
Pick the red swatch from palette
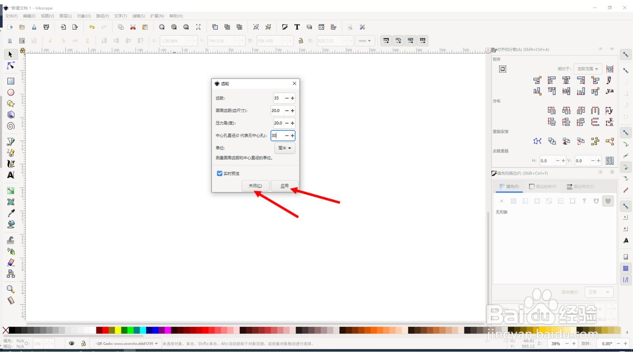(105, 330)
